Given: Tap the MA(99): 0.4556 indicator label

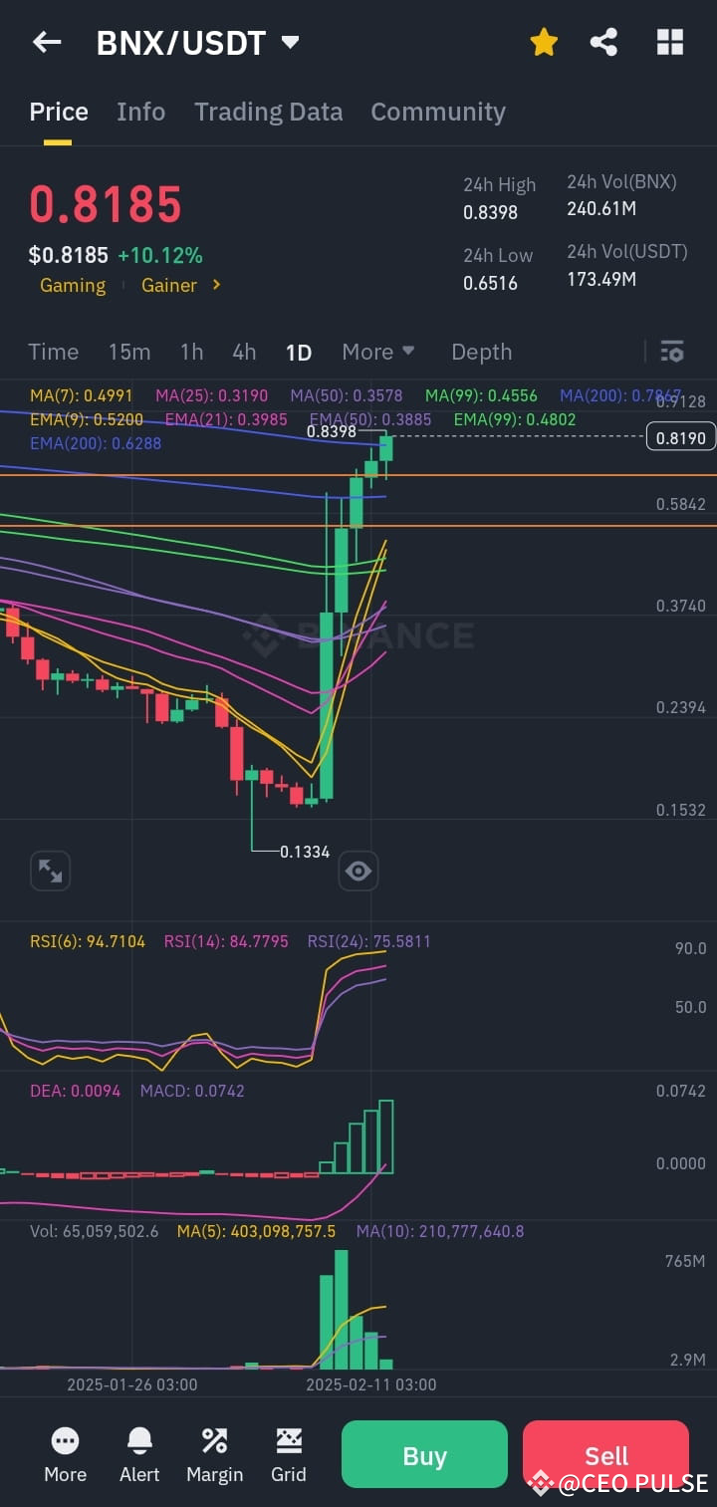Looking at the screenshot, I should [x=481, y=395].
